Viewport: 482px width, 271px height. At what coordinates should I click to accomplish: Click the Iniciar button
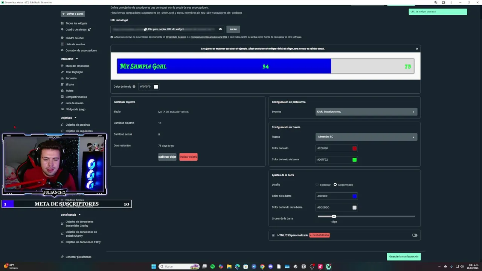click(x=233, y=29)
